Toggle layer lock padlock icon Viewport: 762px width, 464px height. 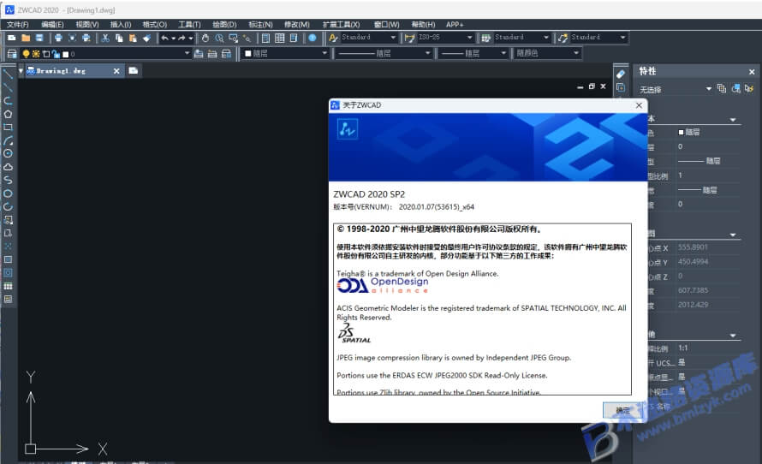point(56,54)
